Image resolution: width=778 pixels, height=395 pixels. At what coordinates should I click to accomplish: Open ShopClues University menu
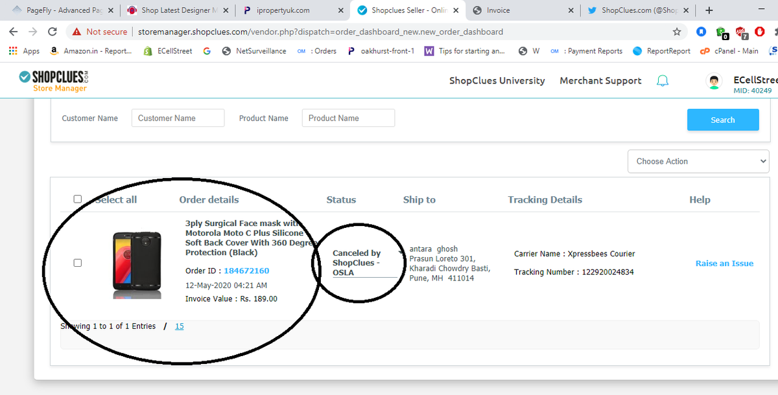pos(497,81)
